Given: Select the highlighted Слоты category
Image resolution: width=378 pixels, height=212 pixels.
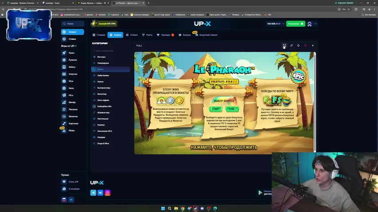Looking at the screenshot, I should tap(111, 69).
